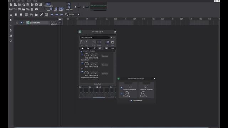Open an existing project icon
The image size is (228, 128).
click(19, 5)
